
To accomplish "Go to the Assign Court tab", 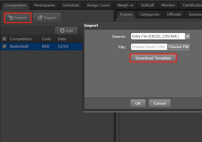I will (x=98, y=5).
